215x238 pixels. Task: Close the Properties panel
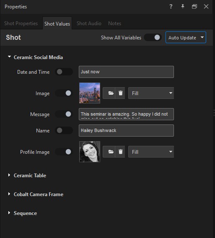point(206,6)
